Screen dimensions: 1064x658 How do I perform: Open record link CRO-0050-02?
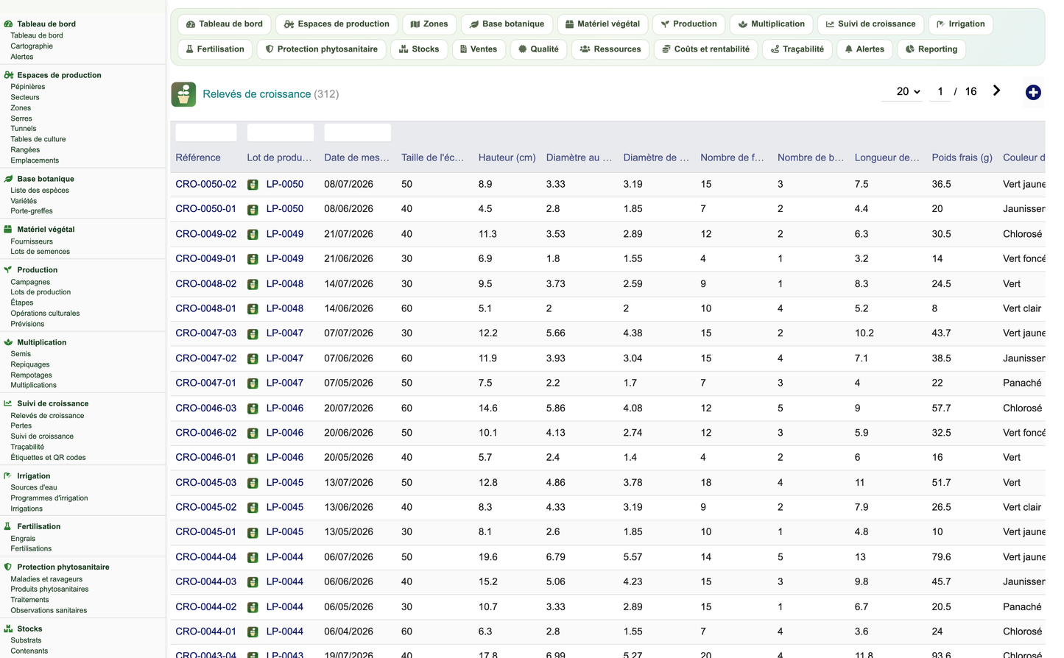[x=206, y=184]
